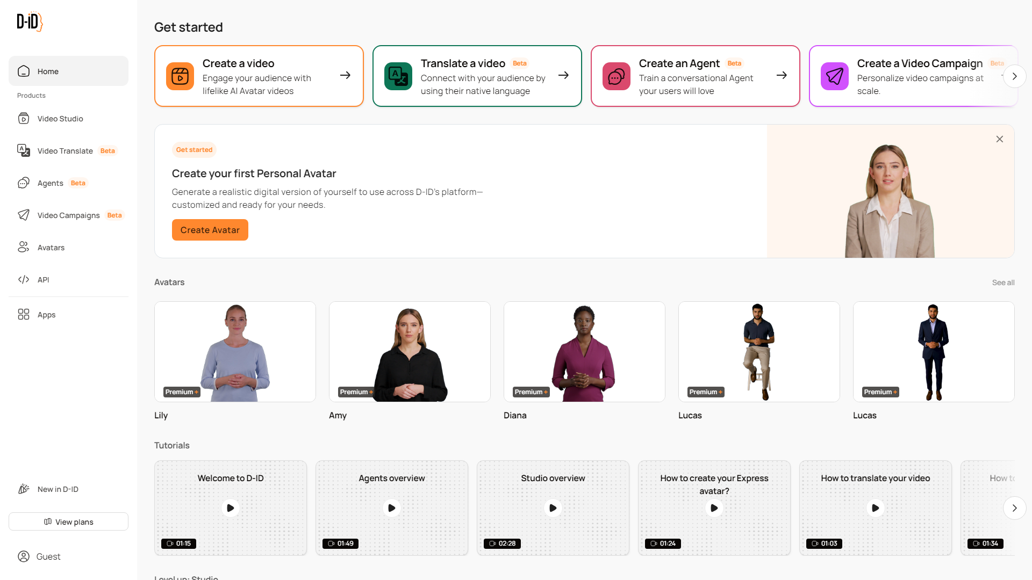Play the Welcome to D-ID tutorial
Screen dimensions: 1032x580
(x=231, y=508)
